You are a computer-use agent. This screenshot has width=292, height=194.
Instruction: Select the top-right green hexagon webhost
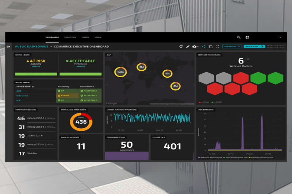275,78
